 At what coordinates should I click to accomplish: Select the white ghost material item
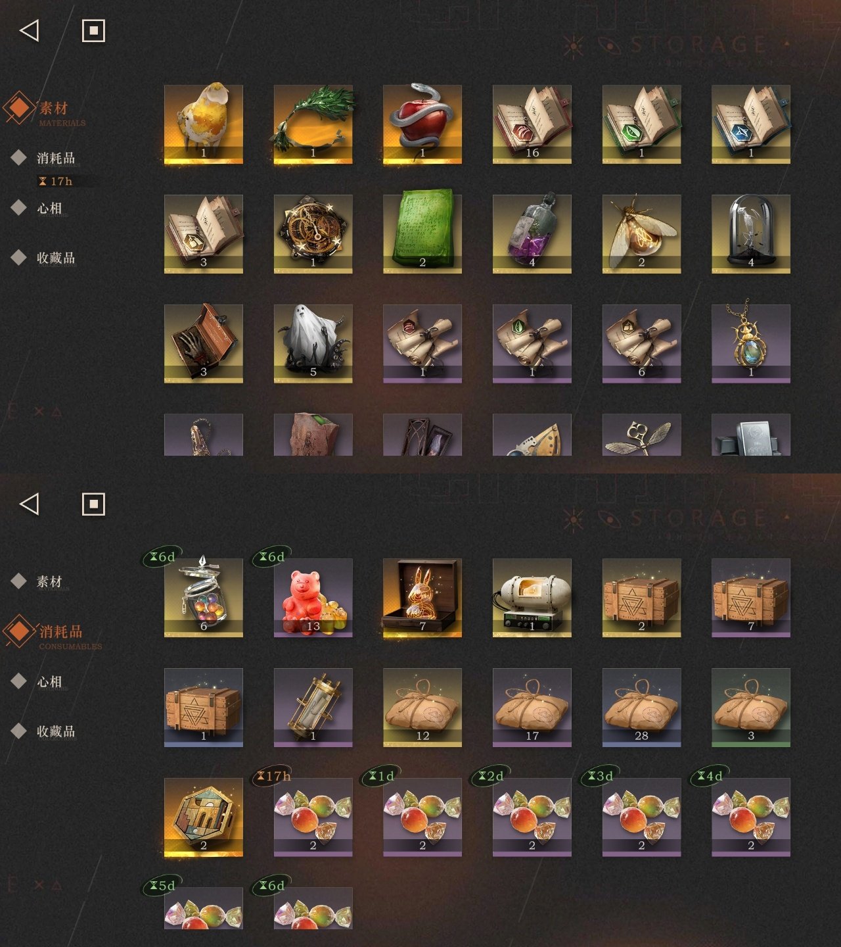tap(313, 343)
